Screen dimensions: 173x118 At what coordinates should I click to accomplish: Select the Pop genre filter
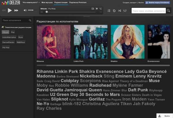pos(13,32)
